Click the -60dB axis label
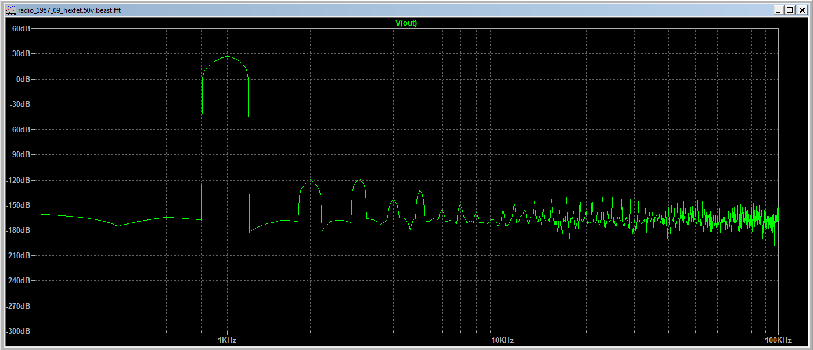The image size is (813, 350). (19, 129)
